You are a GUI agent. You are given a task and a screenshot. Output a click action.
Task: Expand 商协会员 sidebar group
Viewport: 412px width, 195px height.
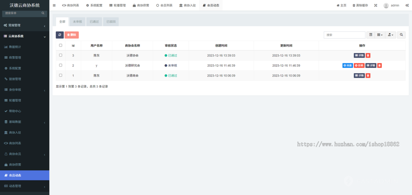point(25,154)
